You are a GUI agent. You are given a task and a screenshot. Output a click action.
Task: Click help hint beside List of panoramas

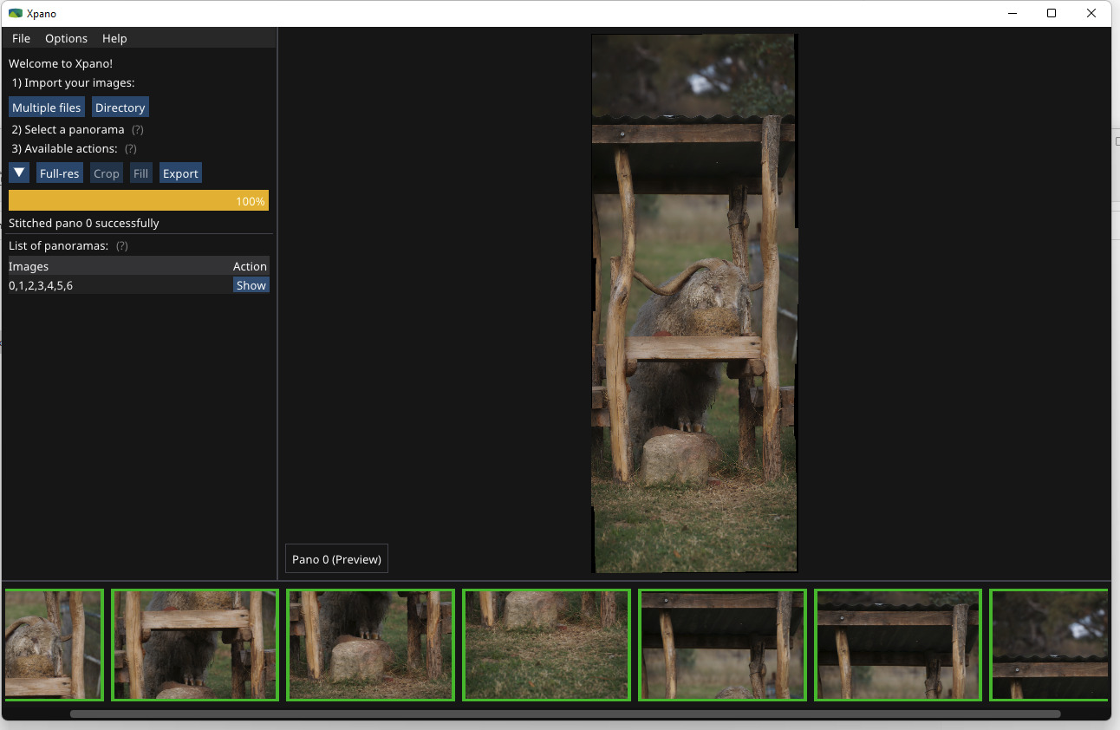tap(122, 246)
